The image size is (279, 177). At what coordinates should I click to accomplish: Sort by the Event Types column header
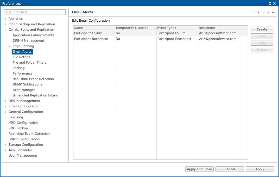pos(177,28)
